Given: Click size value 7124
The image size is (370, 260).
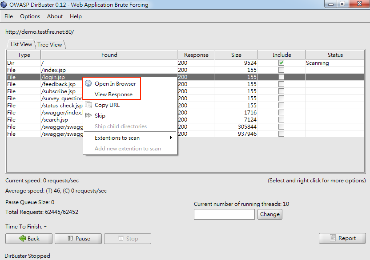Looking at the screenshot, I should (250, 120).
